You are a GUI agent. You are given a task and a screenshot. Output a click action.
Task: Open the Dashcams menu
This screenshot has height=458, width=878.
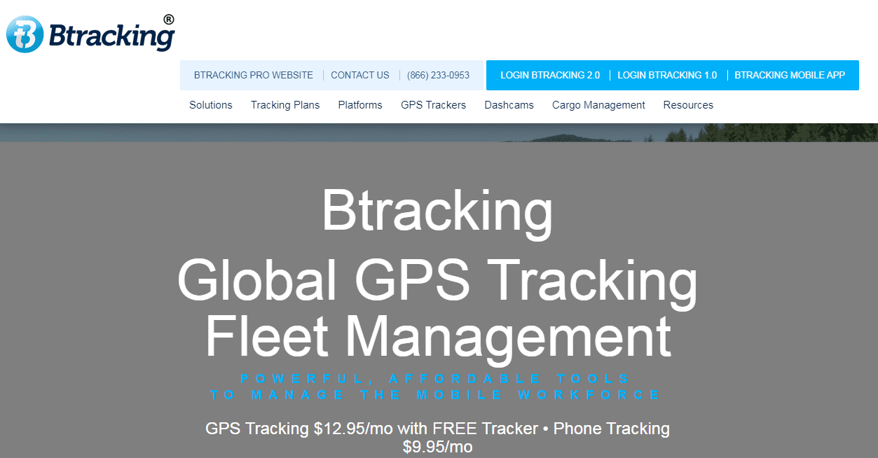coord(509,104)
